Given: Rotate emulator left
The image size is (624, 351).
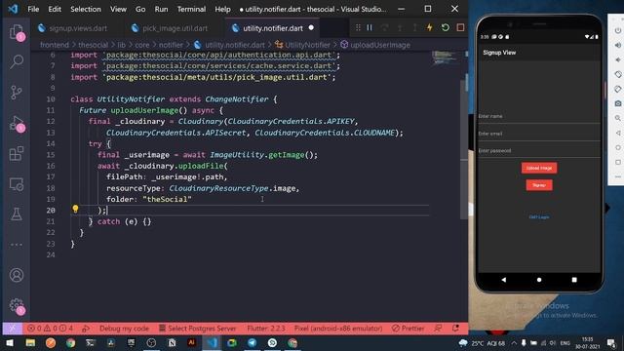Looking at the screenshot, I should (617, 74).
